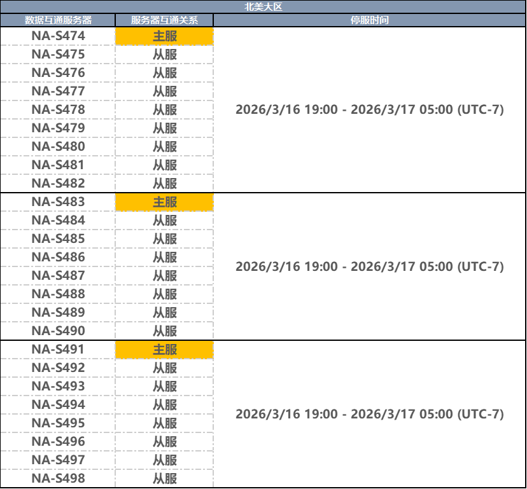
Task: Select the NA-S474 server cell
Action: point(58,36)
